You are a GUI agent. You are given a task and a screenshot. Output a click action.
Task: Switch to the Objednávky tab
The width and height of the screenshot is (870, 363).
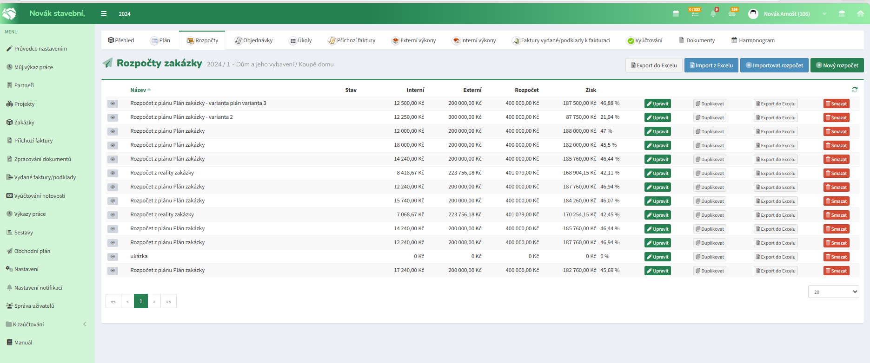point(254,40)
